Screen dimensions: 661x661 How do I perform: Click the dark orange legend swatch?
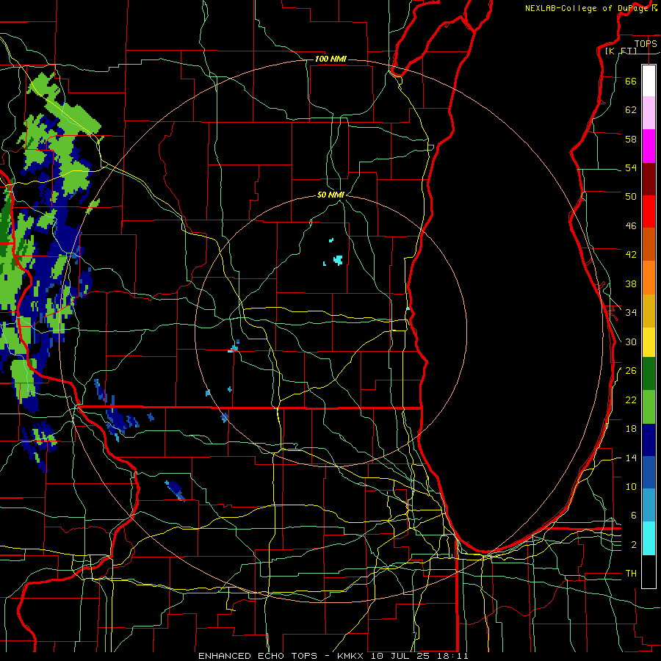[x=649, y=244]
